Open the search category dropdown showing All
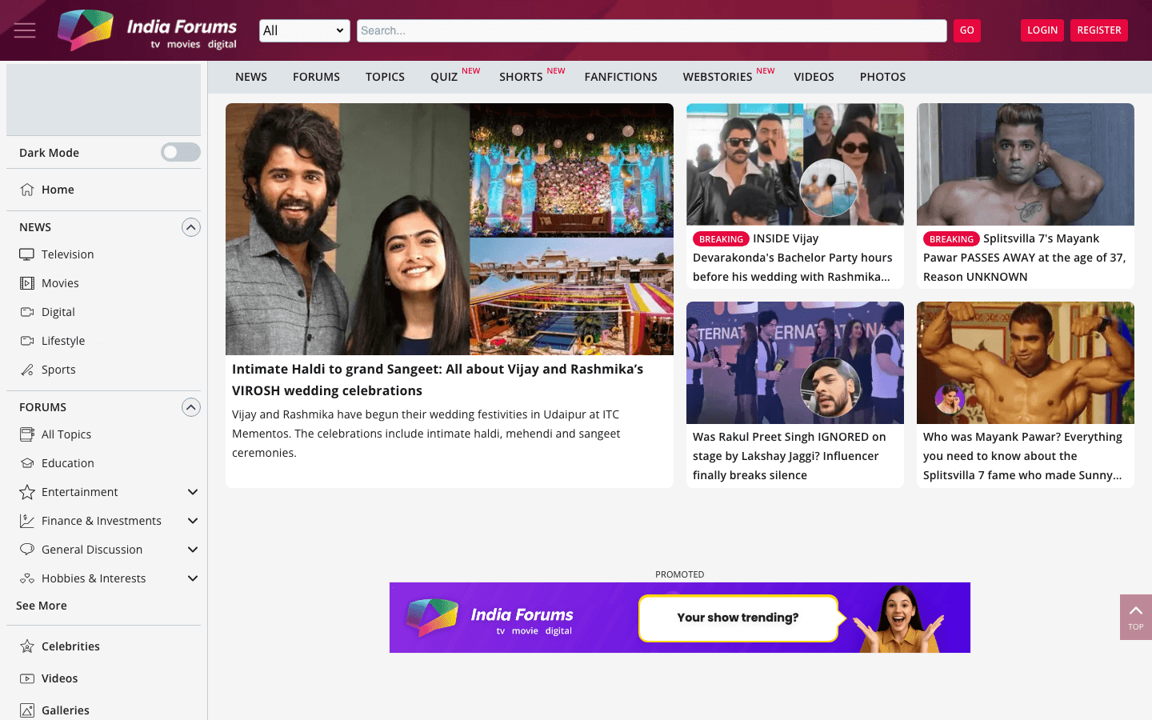The height and width of the screenshot is (720, 1152). pyautogui.click(x=304, y=30)
